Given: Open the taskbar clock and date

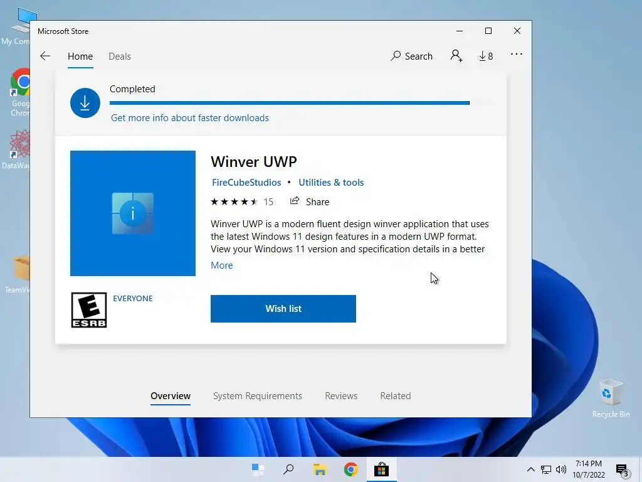Looking at the screenshot, I should pyautogui.click(x=589, y=469).
